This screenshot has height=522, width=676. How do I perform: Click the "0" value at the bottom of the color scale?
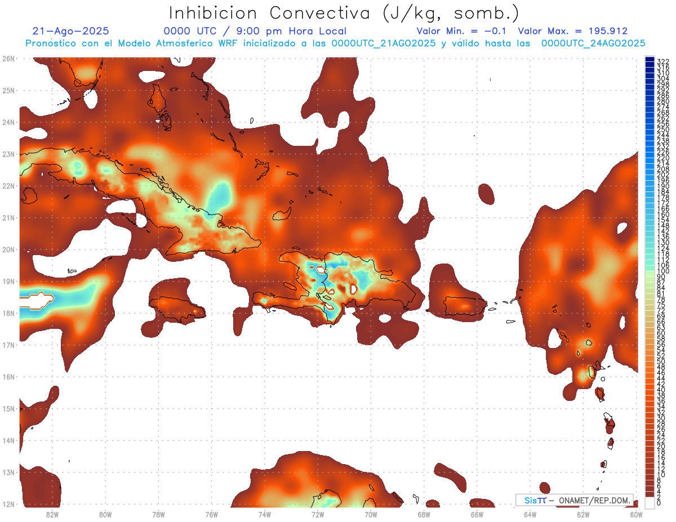click(659, 503)
